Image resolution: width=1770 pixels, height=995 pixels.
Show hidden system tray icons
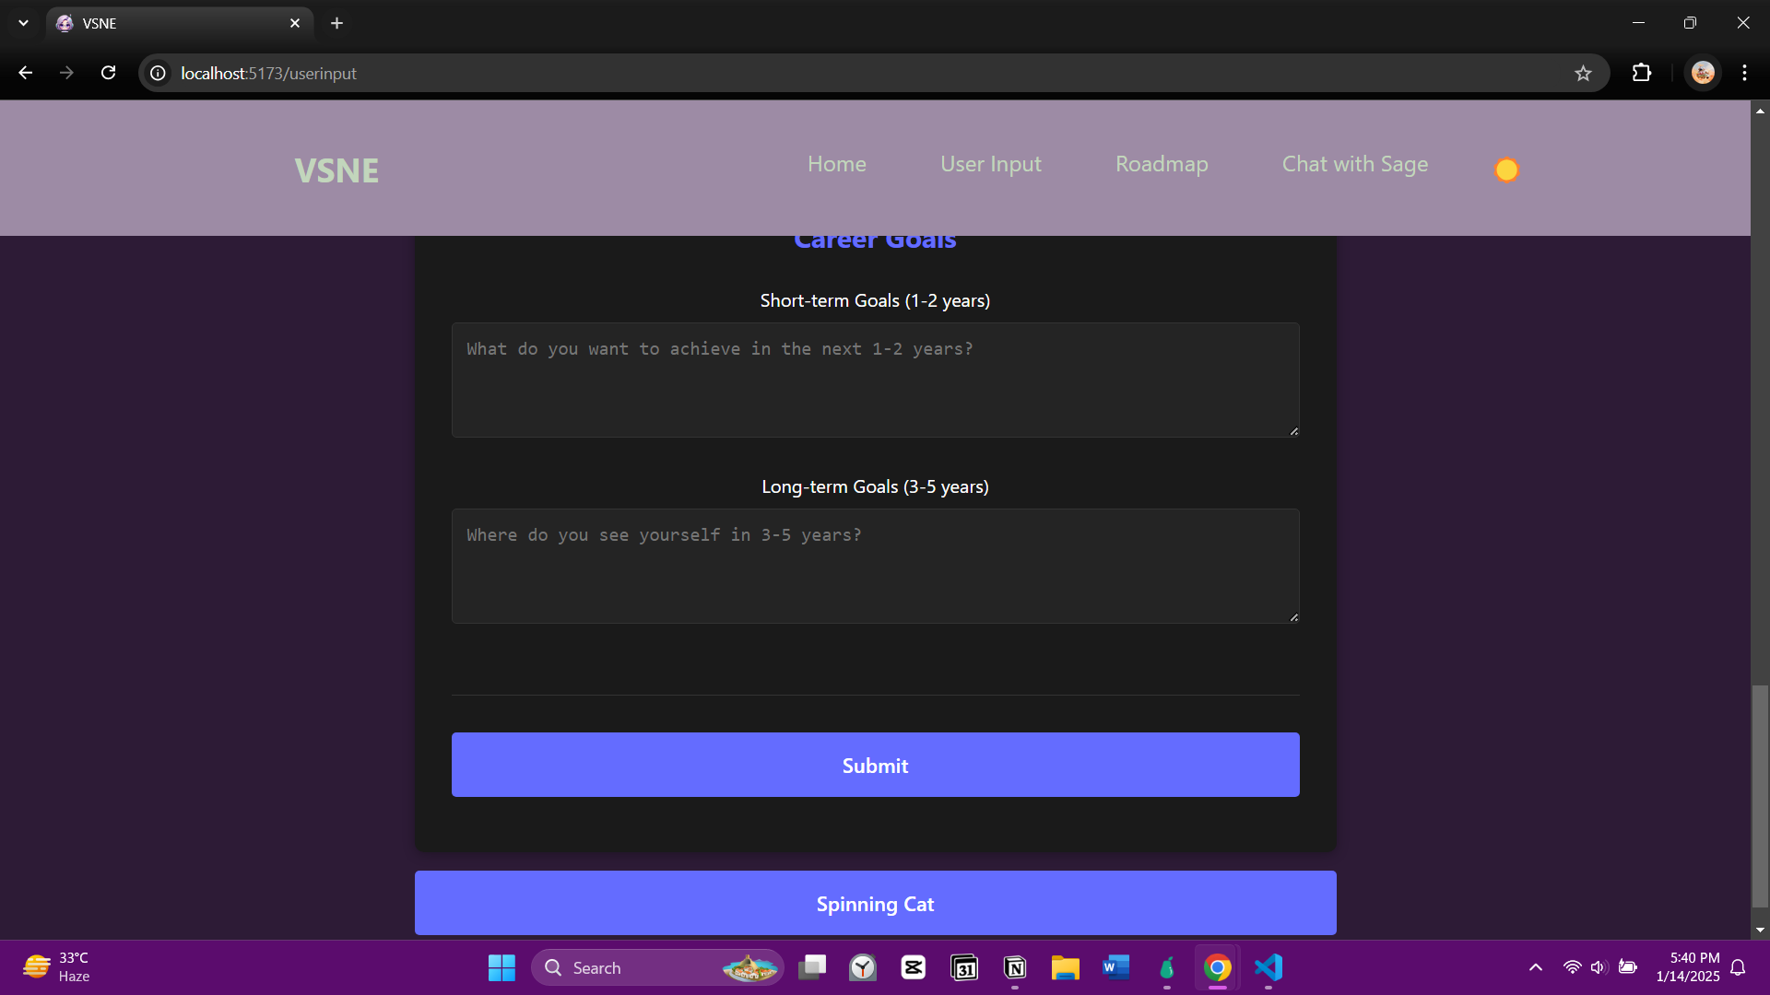pyautogui.click(x=1536, y=967)
